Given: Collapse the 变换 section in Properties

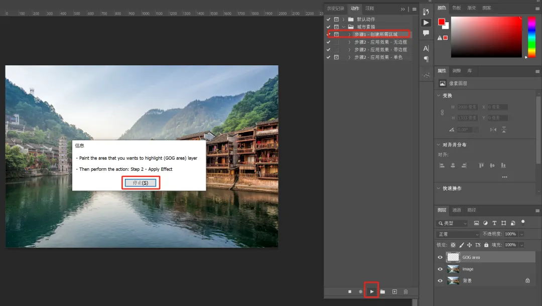Looking at the screenshot, I should point(439,95).
